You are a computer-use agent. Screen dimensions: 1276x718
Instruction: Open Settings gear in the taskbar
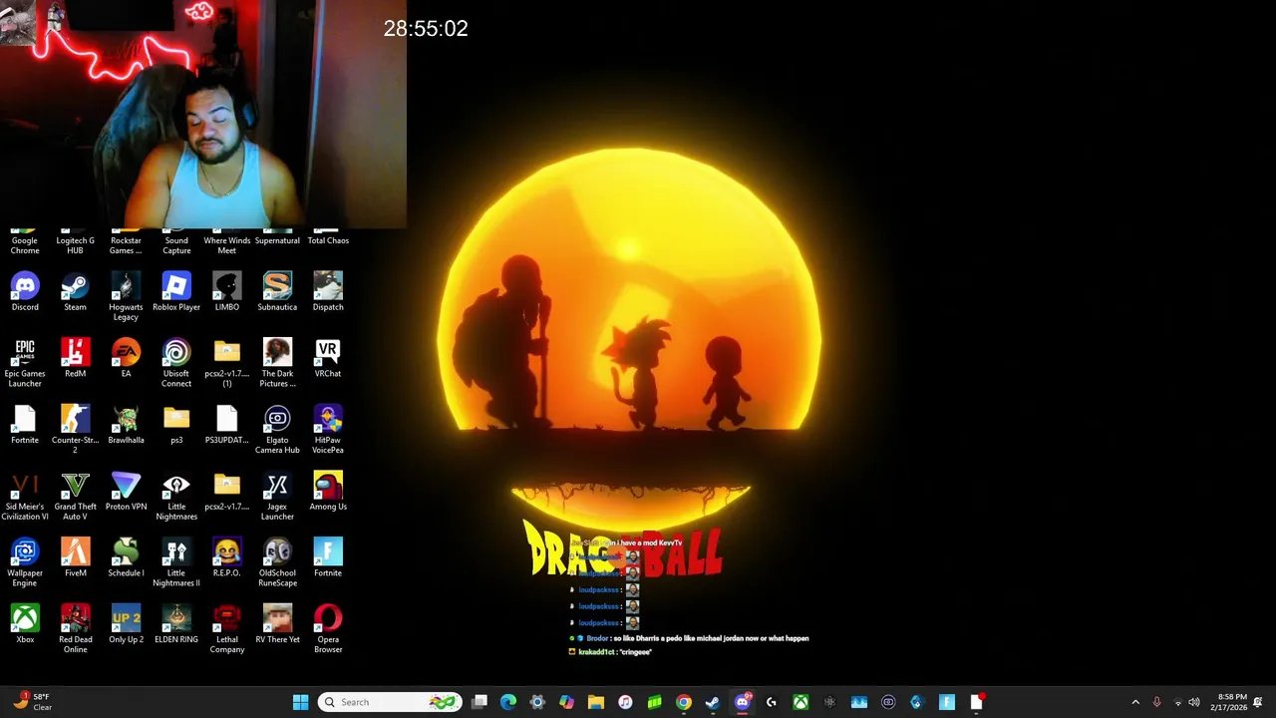tap(537, 702)
